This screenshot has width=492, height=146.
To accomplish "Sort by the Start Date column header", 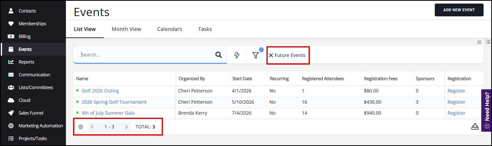I will tap(242, 79).
